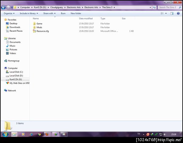Open Firefox from the taskbar

47,134
